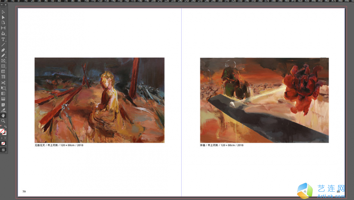Select the Pen tool

[3, 50]
